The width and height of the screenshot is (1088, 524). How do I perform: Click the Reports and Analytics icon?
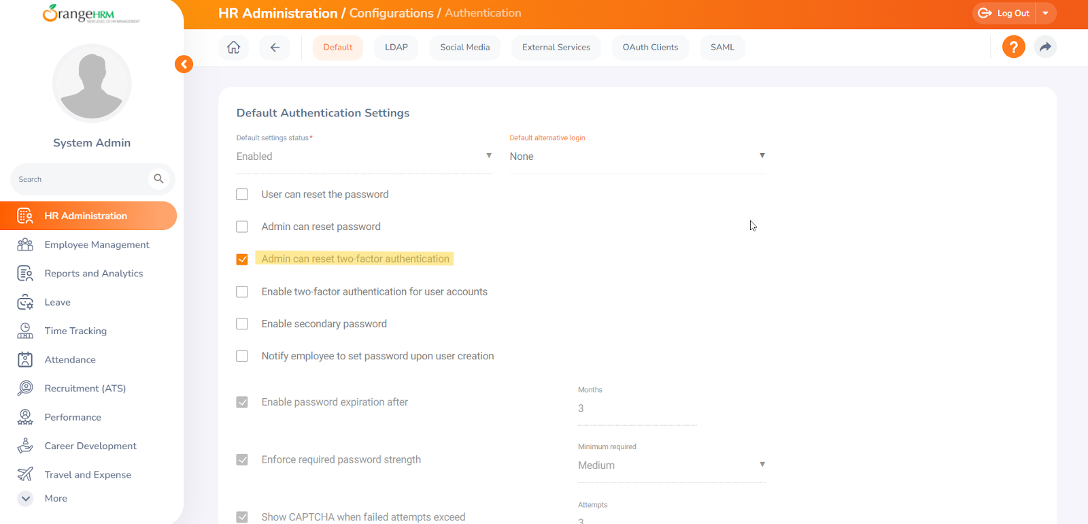pos(25,274)
